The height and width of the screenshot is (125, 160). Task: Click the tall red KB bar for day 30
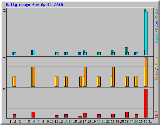(146, 103)
